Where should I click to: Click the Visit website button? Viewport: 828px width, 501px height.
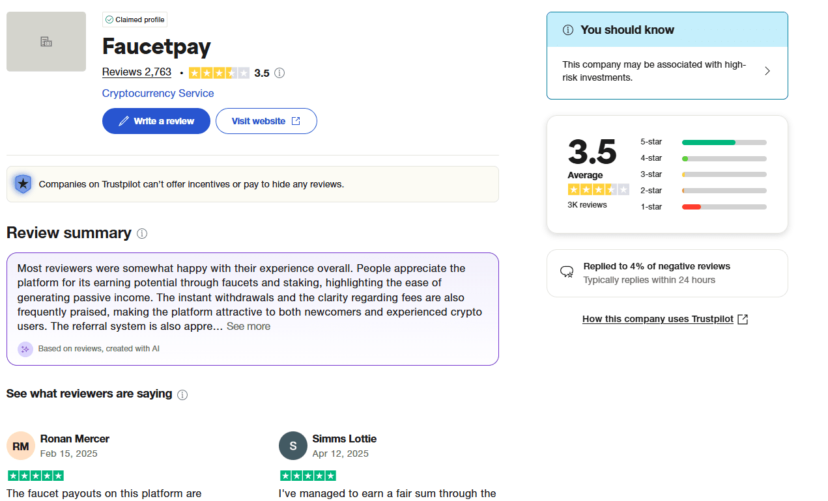pyautogui.click(x=266, y=121)
